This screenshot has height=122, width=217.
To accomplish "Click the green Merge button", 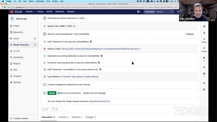I will tap(52, 93).
